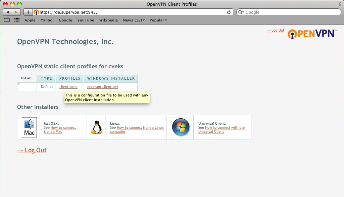Open How to connect with the Universal Client
Screen dimensions: 344x197
pyautogui.click(x=222, y=129)
